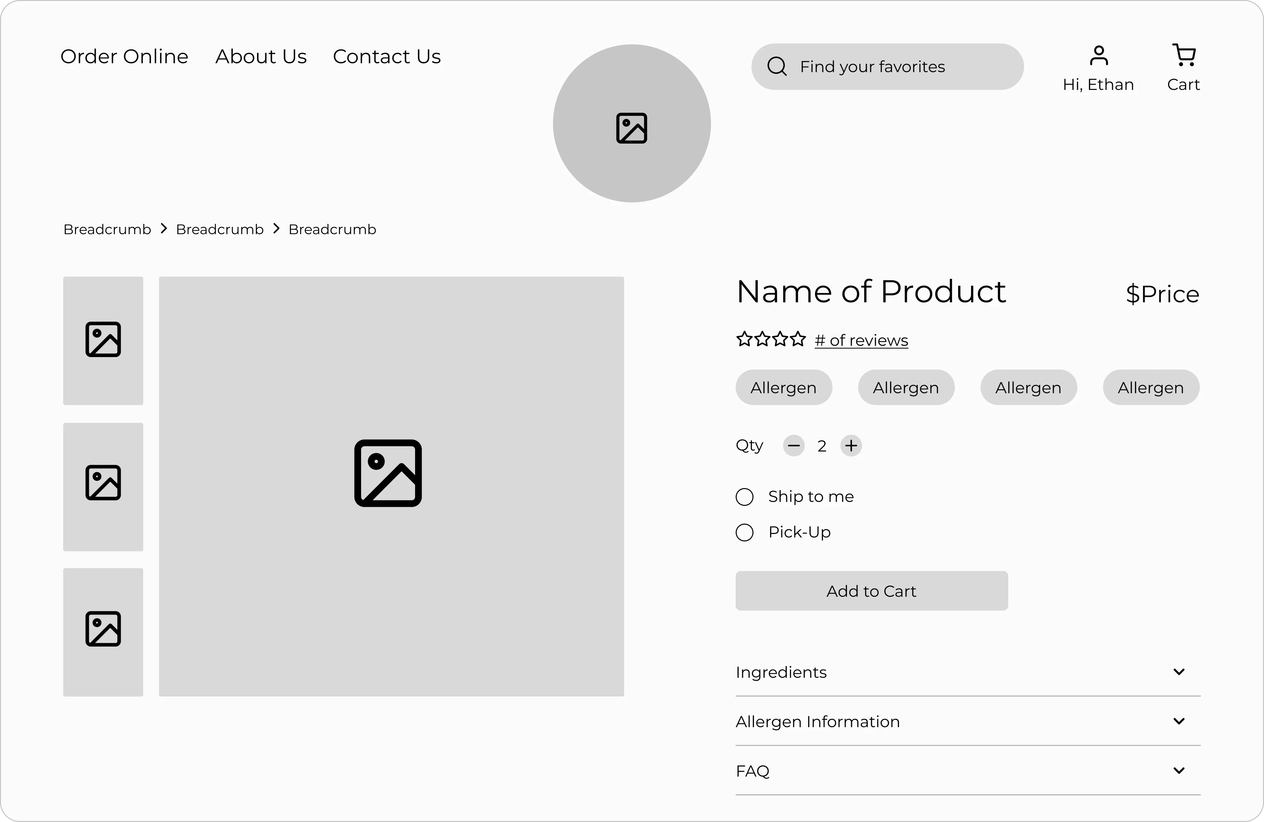Open the Order Online menu
The width and height of the screenshot is (1264, 822).
click(x=124, y=56)
